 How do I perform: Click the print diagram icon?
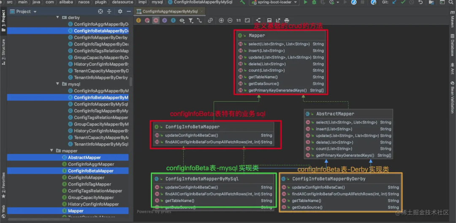coord(287,20)
